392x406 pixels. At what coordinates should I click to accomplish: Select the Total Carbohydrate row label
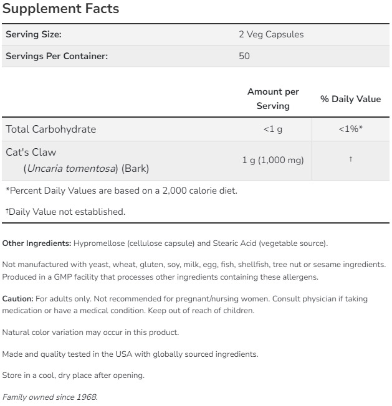coord(50,129)
